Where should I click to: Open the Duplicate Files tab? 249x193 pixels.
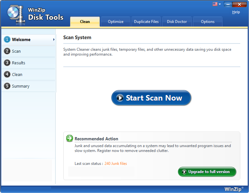146,22
